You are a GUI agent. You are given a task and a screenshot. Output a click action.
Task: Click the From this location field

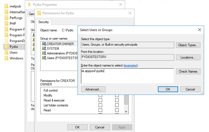click(128, 57)
